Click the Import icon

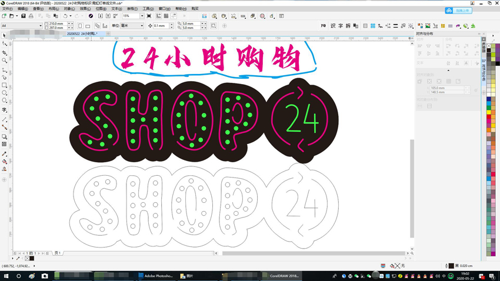[x=101, y=16]
